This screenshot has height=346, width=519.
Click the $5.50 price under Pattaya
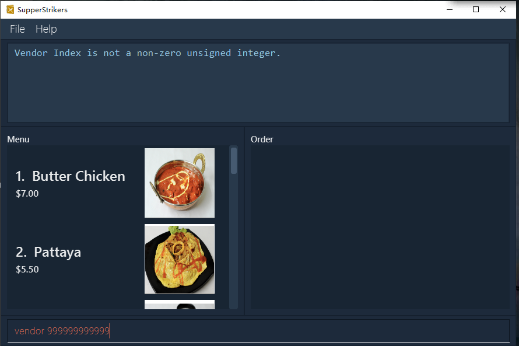click(27, 269)
